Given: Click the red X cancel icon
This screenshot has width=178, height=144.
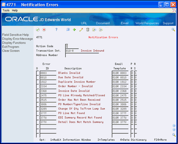Looking at the screenshot, I should (x=44, y=30).
